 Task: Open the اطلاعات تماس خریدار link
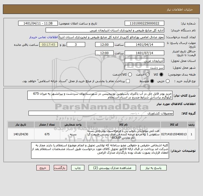click(43, 37)
